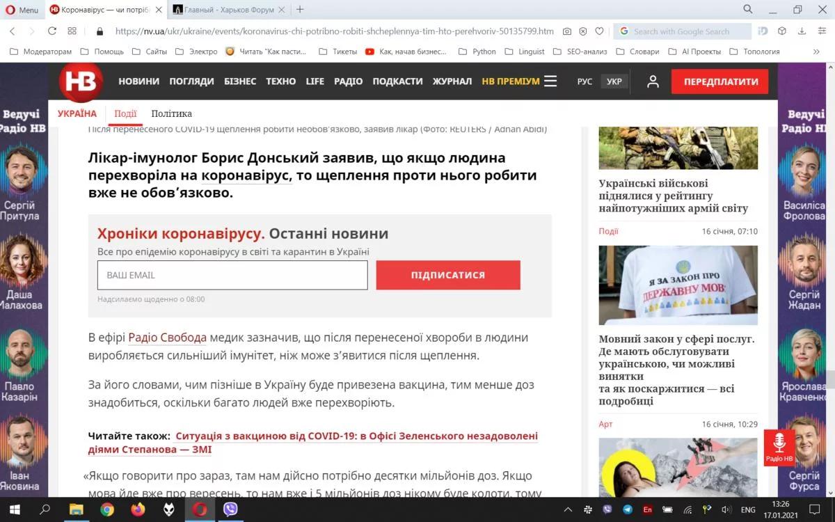Open Speed Dial start page grid icon
Image resolution: width=835 pixels, height=522 pixels.
[x=72, y=31]
